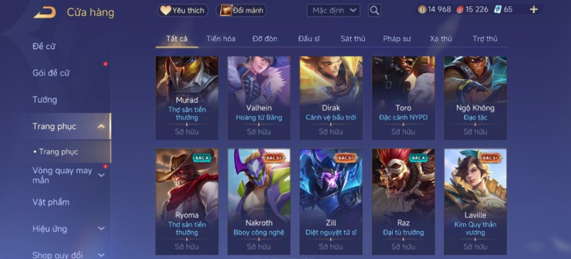Switch to the Pháp sư tab
Image resolution: width=571 pixels, height=259 pixels.
tap(397, 39)
